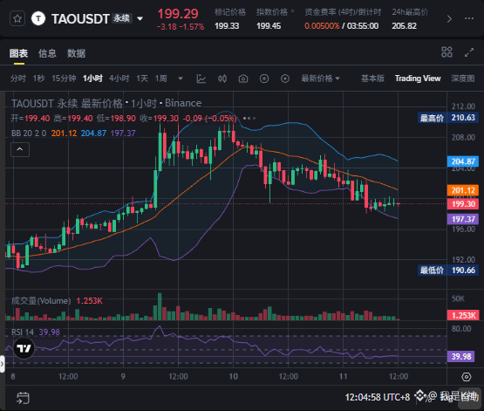Image resolution: width=484 pixels, height=411 pixels.
Task: Click the 204.87 upper band price tag
Action: click(463, 161)
